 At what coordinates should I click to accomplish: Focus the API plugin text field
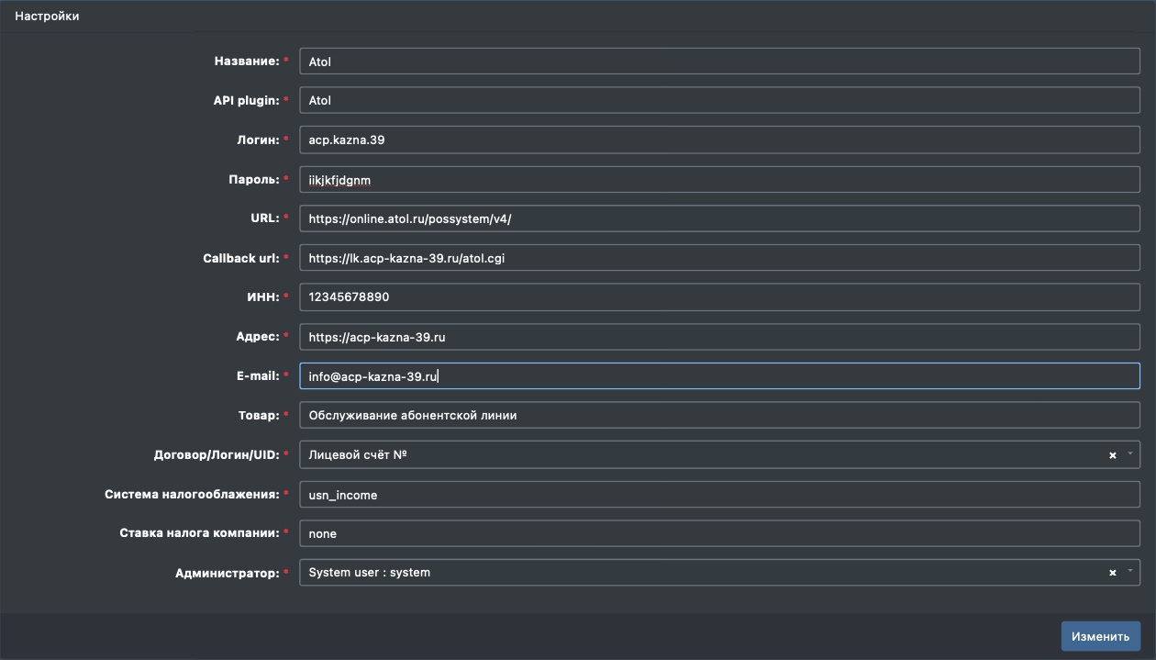point(719,101)
